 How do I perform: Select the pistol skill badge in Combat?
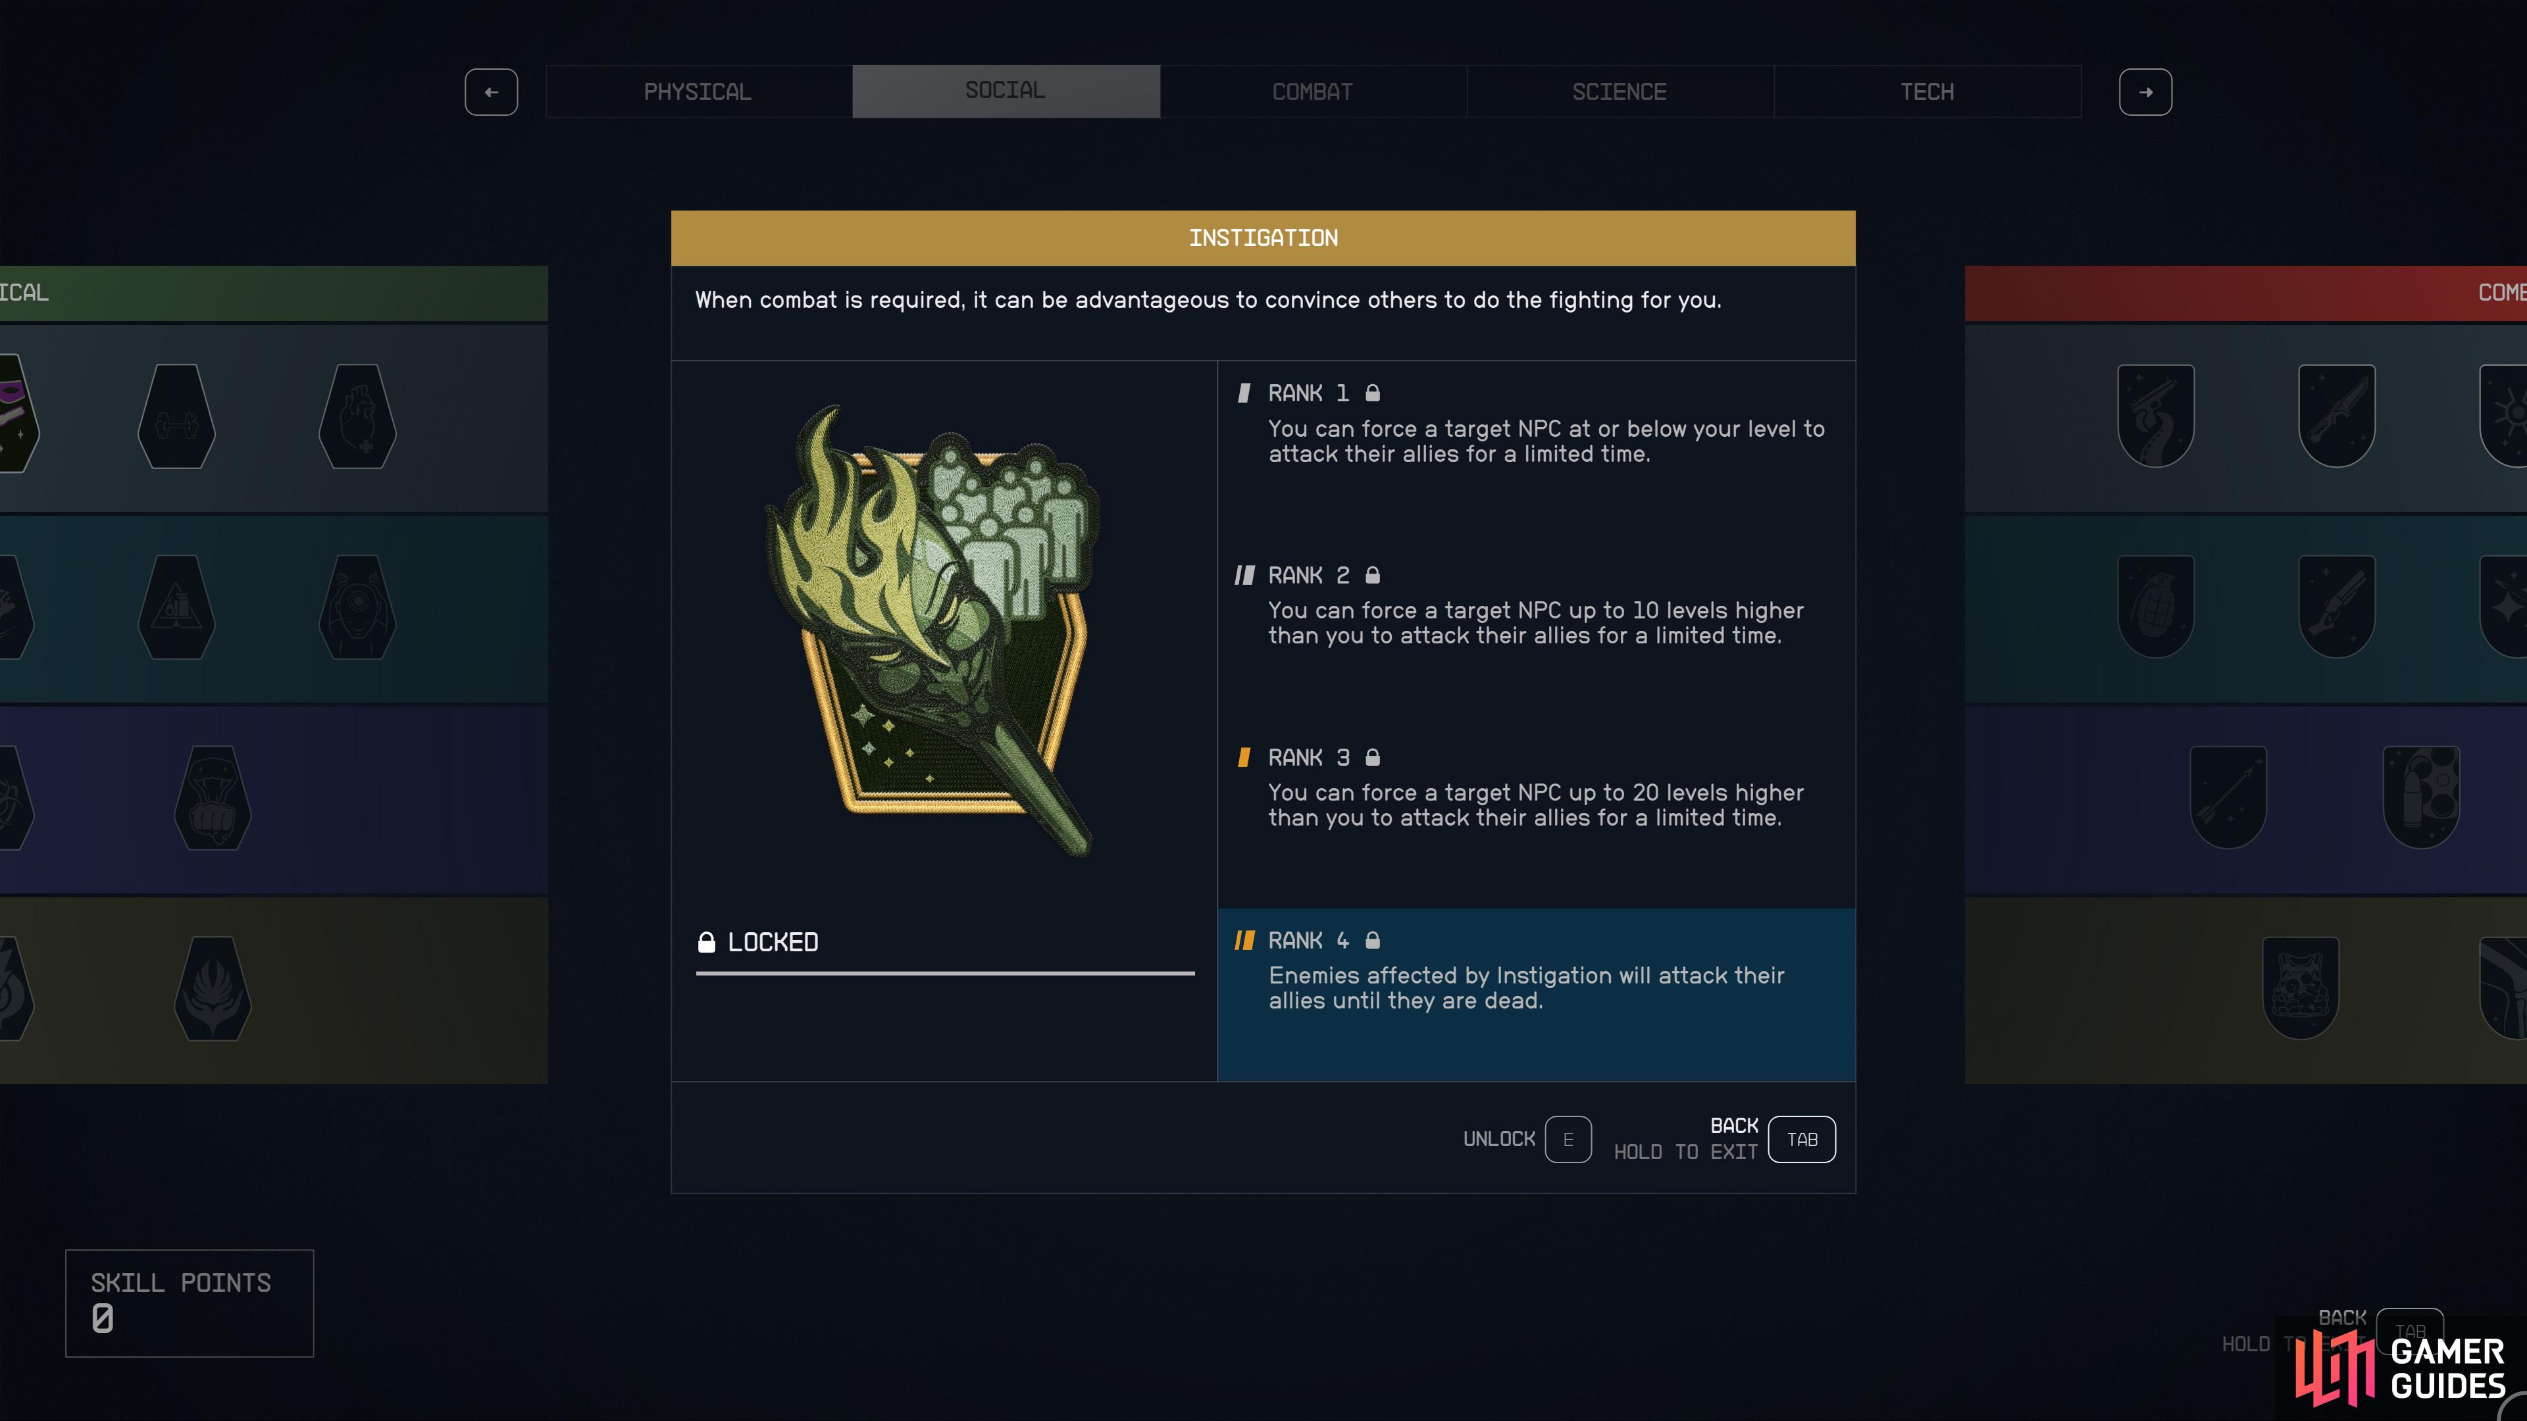point(2155,416)
